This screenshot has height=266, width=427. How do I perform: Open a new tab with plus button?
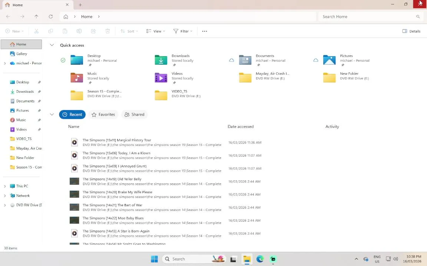click(80, 5)
